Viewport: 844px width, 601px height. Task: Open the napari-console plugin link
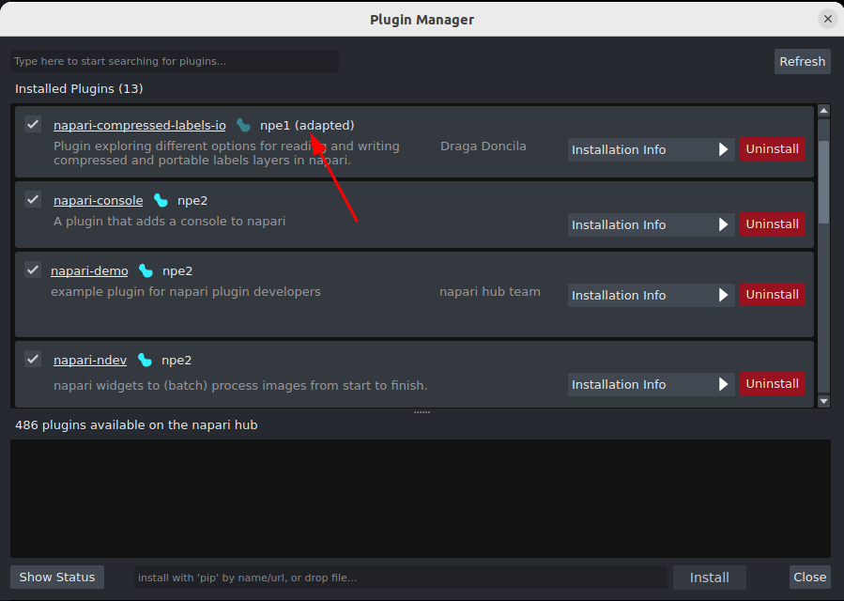click(98, 199)
